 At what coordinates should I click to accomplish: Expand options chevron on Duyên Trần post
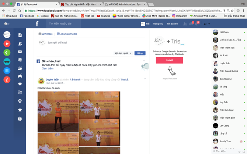pos(145,79)
